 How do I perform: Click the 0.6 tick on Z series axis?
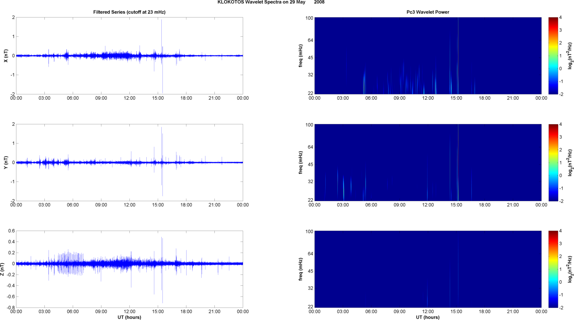coord(11,231)
